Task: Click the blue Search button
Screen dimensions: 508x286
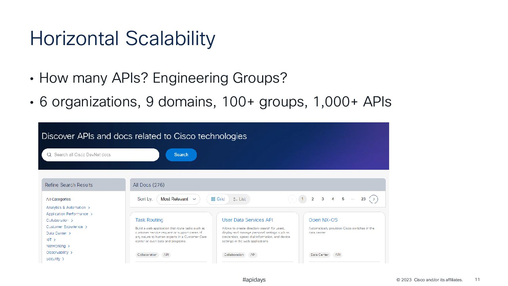Action: tap(181, 155)
